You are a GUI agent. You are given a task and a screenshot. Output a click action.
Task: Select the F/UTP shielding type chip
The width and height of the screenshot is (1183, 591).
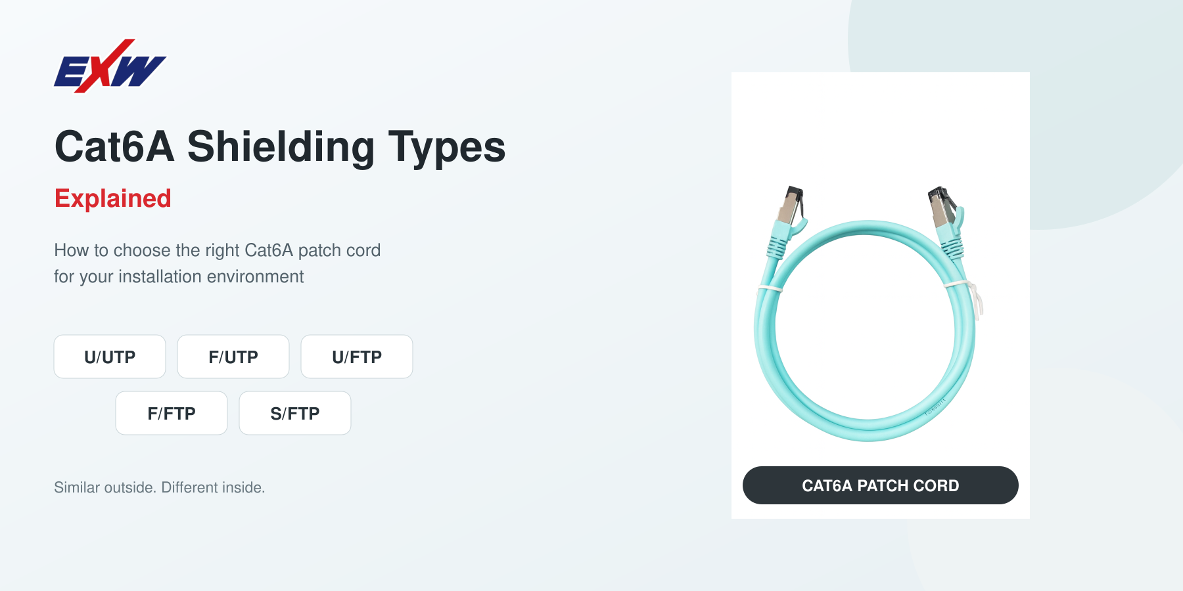[x=233, y=357]
